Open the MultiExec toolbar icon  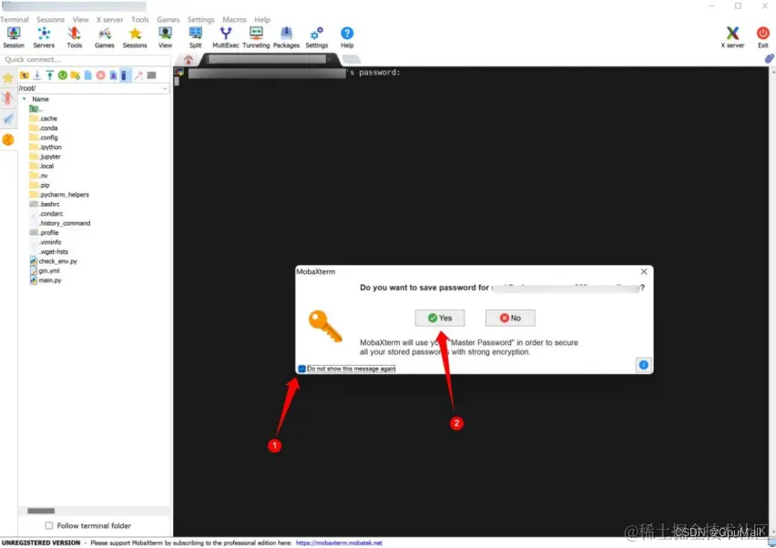tap(226, 37)
